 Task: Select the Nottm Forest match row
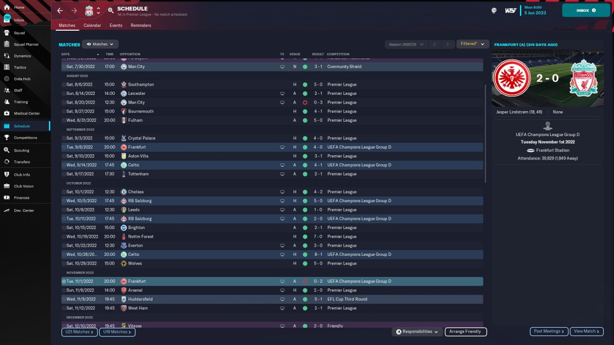pos(272,237)
